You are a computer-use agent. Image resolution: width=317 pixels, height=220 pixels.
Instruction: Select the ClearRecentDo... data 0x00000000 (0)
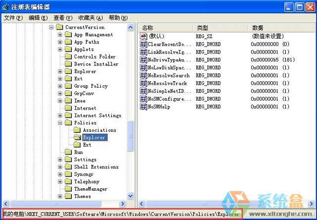(270, 44)
